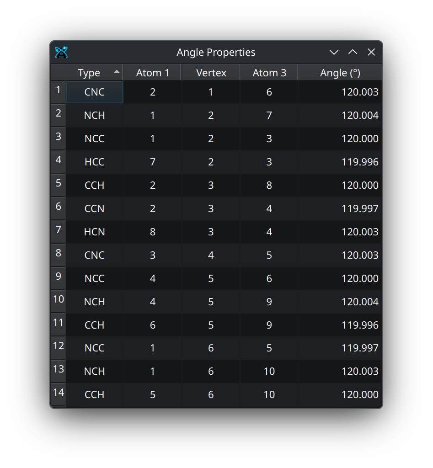Viewport: 433px width, 468px height.
Task: Click Atom 3 value 10 in row 13
Action: tap(269, 372)
